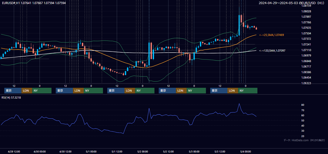Viewport: 328px width, 154px height.
Task: Select the 1.06979 price level label
Action: coord(306,55)
